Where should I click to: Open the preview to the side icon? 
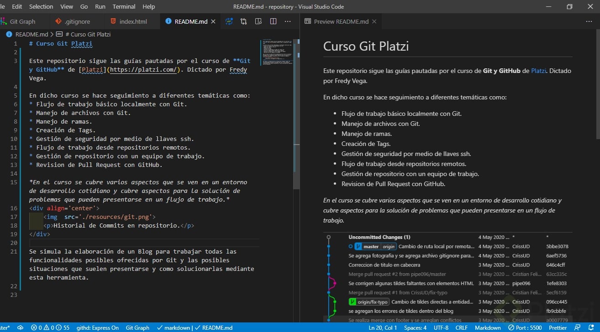pyautogui.click(x=258, y=21)
